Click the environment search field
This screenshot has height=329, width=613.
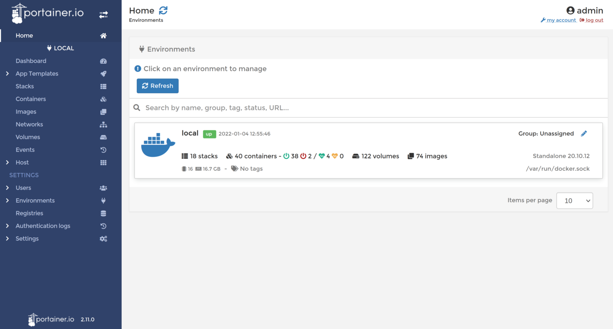pyautogui.click(x=279, y=108)
